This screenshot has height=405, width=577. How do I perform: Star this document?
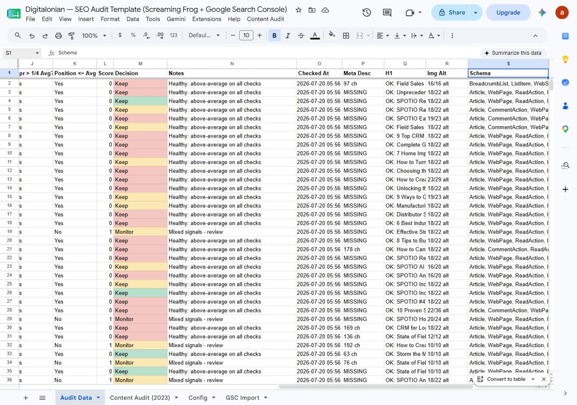299,10
